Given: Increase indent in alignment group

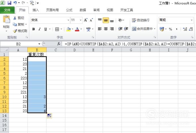Looking at the screenshot, I should [126, 29].
